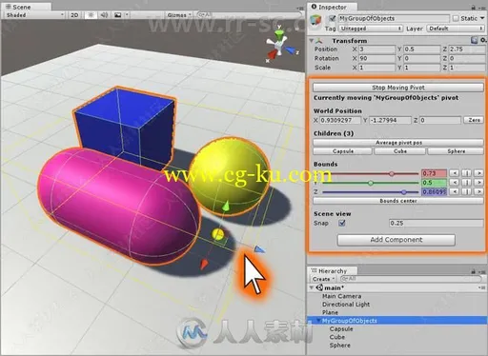488x356 pixels.
Task: Click green bounds value field 0.5
Action: point(434,183)
